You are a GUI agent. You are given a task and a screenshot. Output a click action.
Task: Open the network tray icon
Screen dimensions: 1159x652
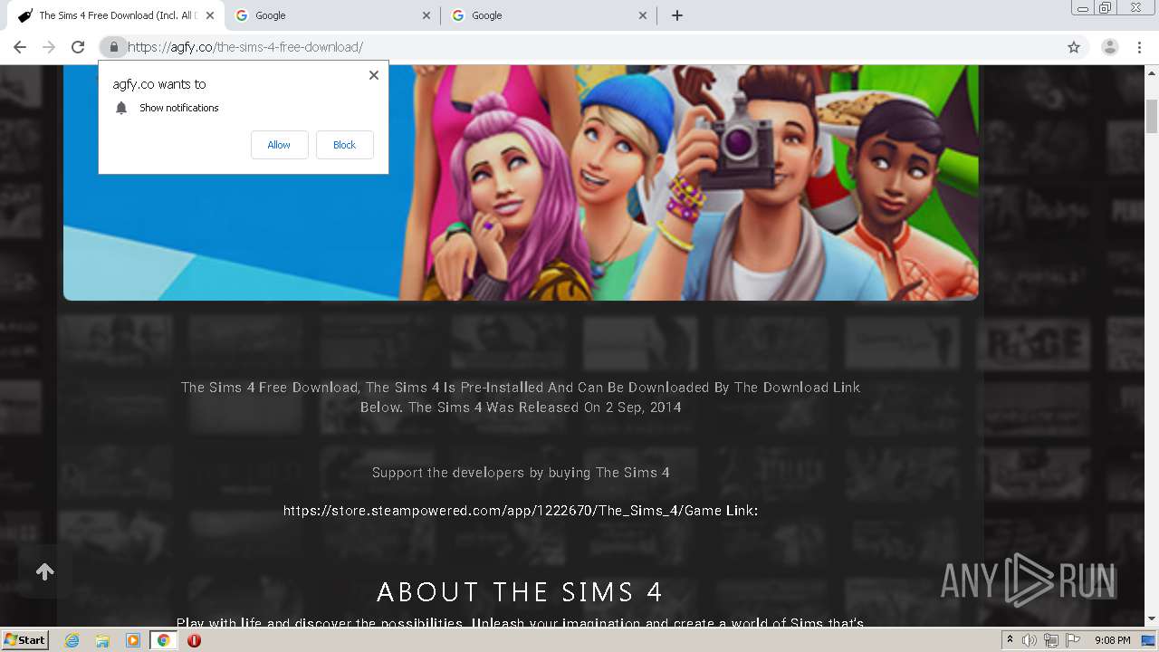coord(1050,640)
